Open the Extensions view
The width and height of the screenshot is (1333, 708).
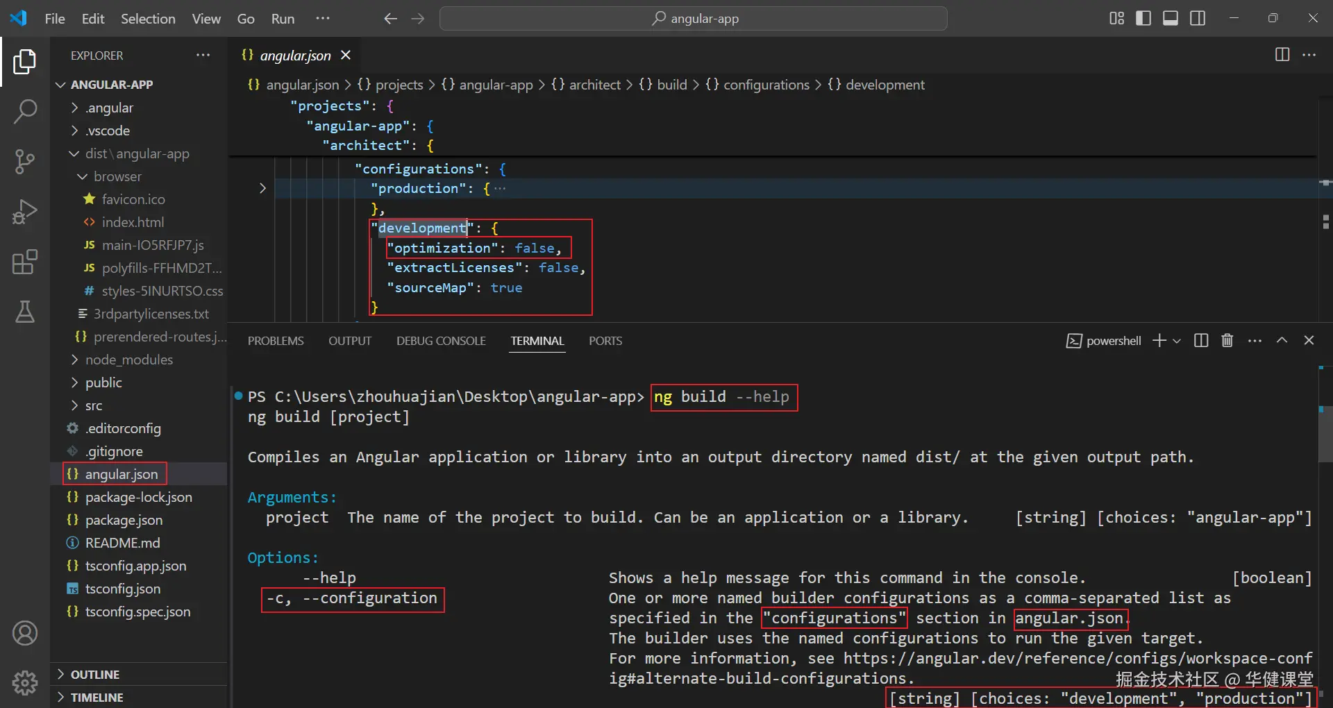point(25,262)
